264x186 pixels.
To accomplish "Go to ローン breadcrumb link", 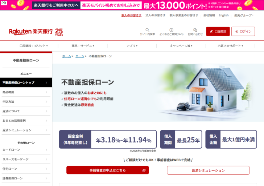I will tap(80, 56).
